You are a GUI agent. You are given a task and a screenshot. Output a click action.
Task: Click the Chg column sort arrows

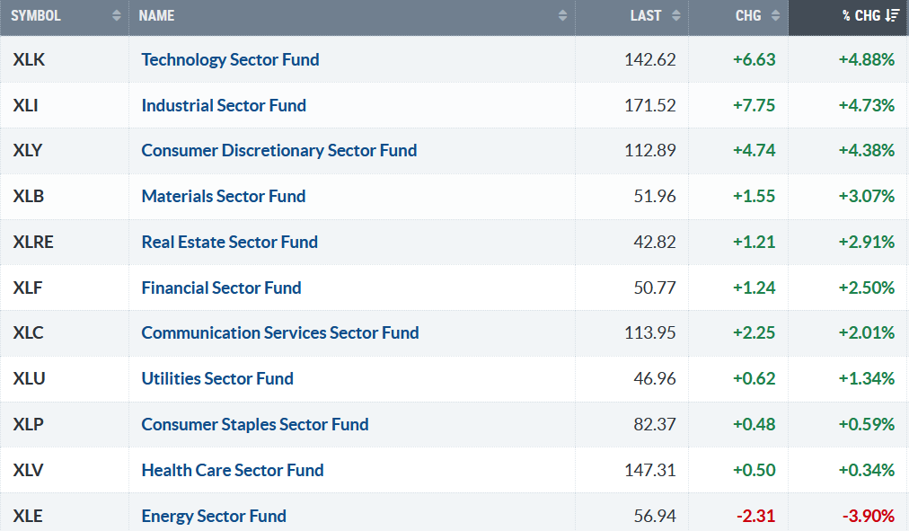pos(775,16)
